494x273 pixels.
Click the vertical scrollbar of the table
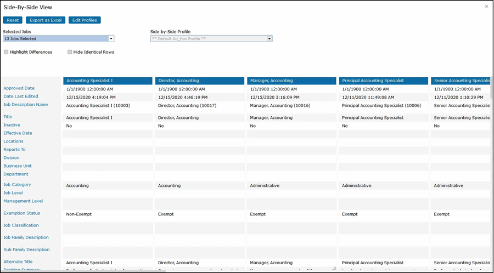491,88
